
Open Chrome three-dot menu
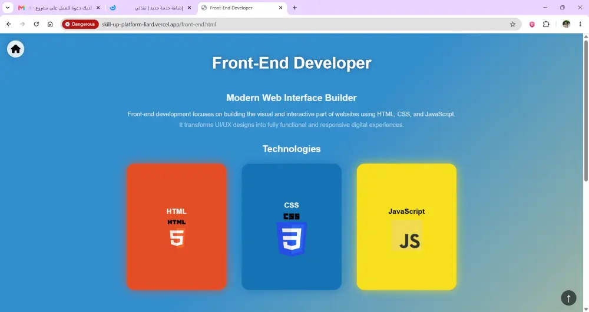580,24
